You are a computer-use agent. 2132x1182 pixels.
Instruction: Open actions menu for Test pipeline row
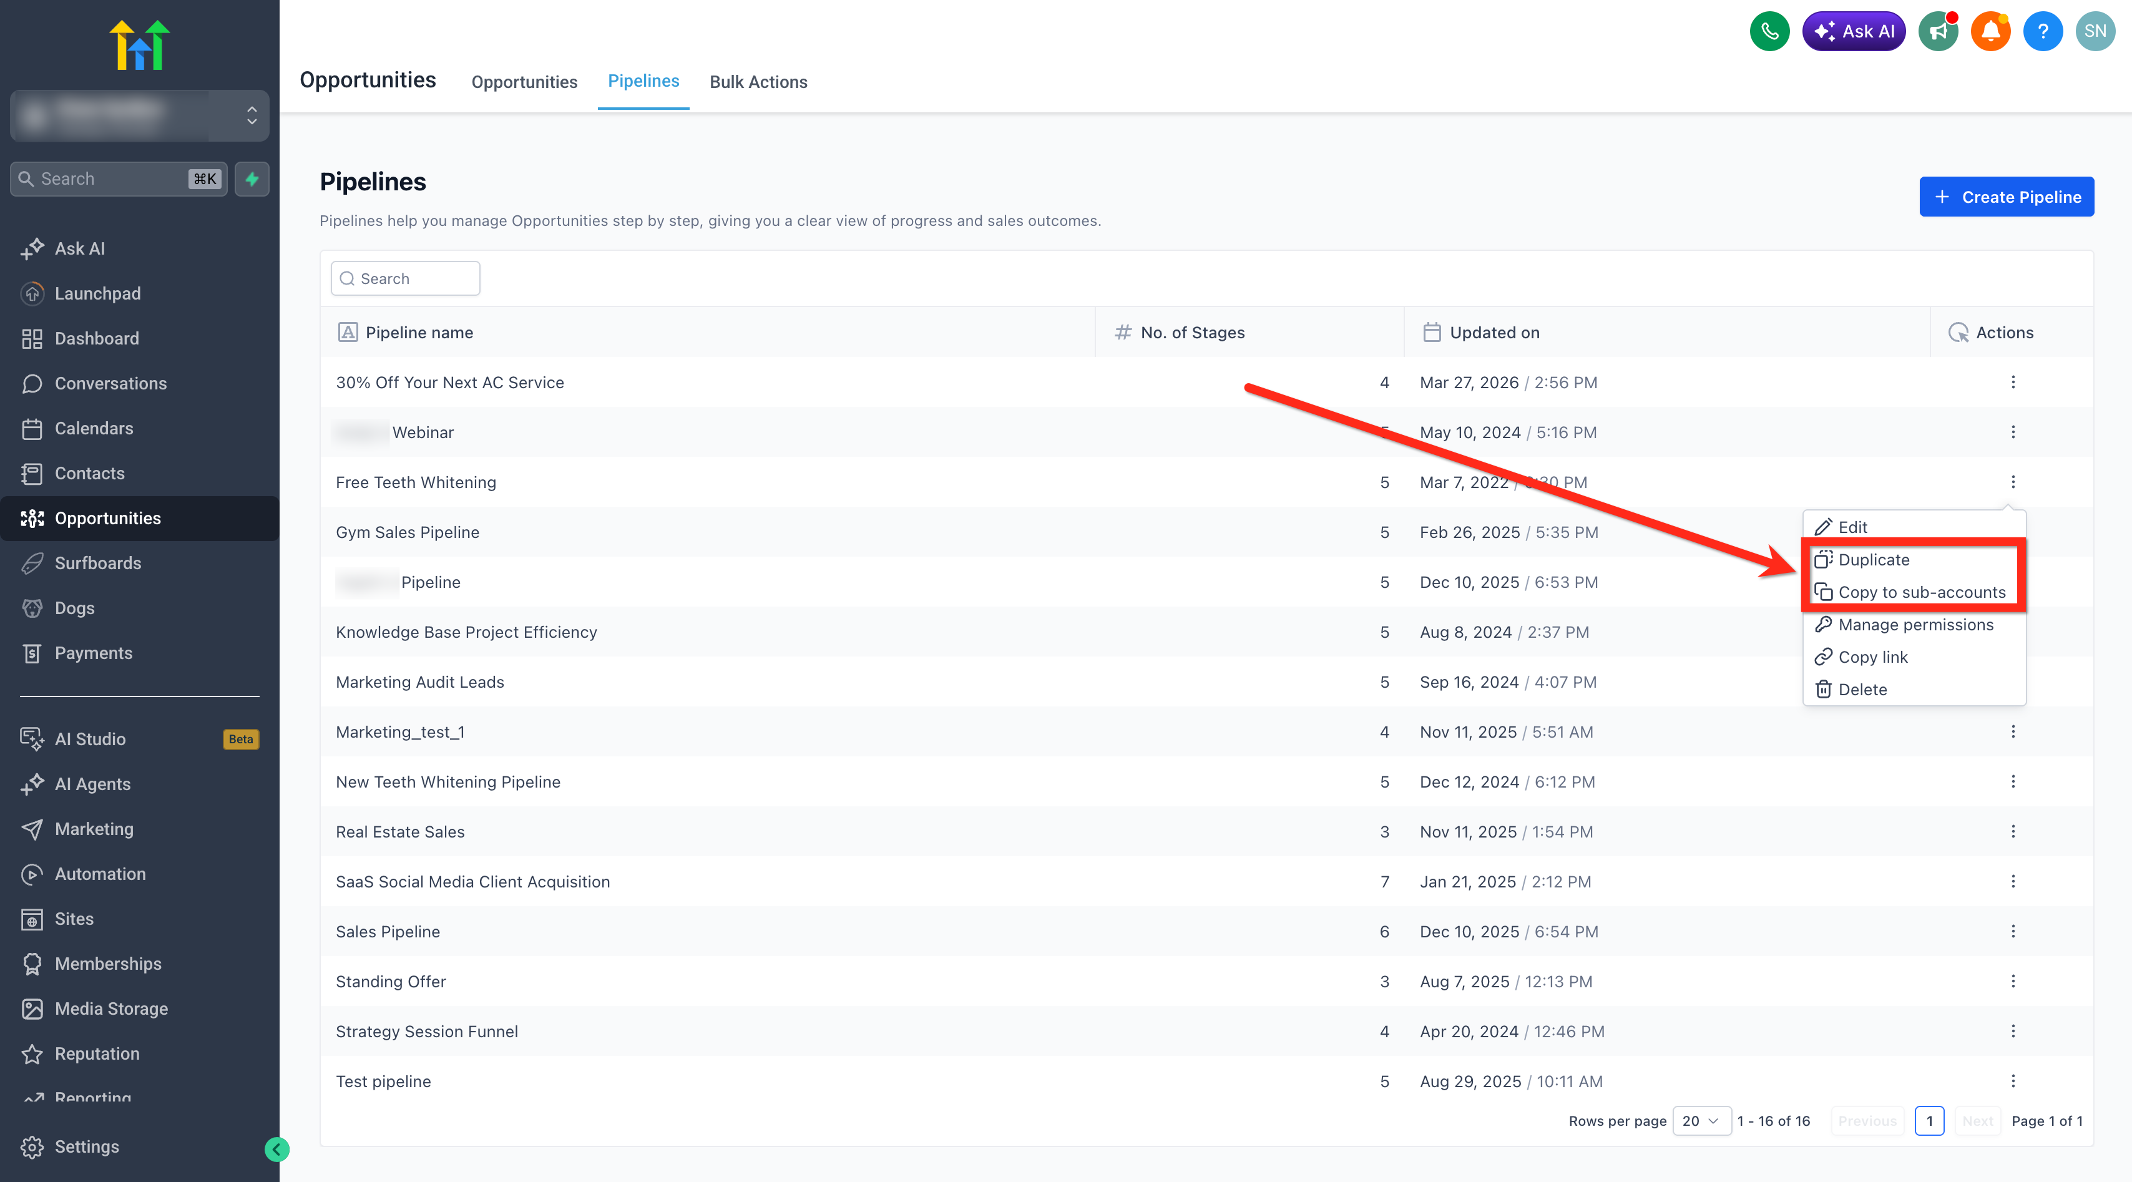(x=2012, y=1081)
